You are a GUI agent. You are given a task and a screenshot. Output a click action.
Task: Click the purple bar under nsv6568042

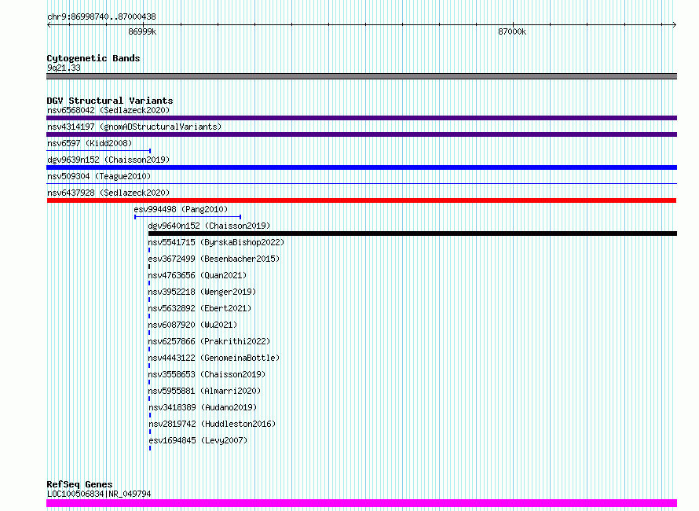[x=361, y=118]
